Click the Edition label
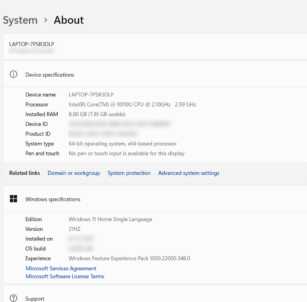This screenshot has width=307, height=302. tap(33, 219)
